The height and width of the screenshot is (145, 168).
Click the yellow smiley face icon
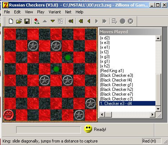pos(88,129)
